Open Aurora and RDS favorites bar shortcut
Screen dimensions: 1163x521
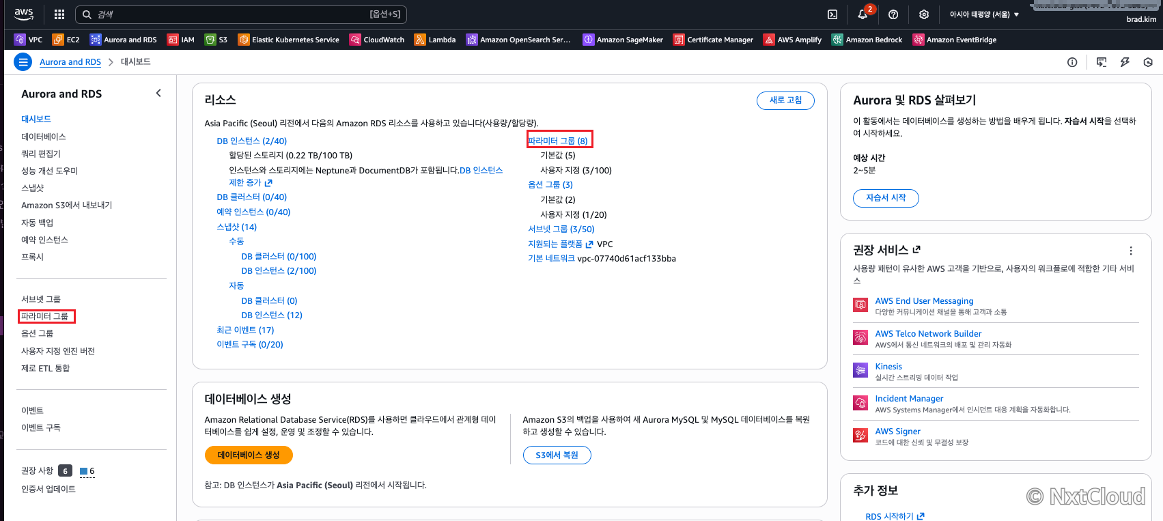(x=123, y=40)
